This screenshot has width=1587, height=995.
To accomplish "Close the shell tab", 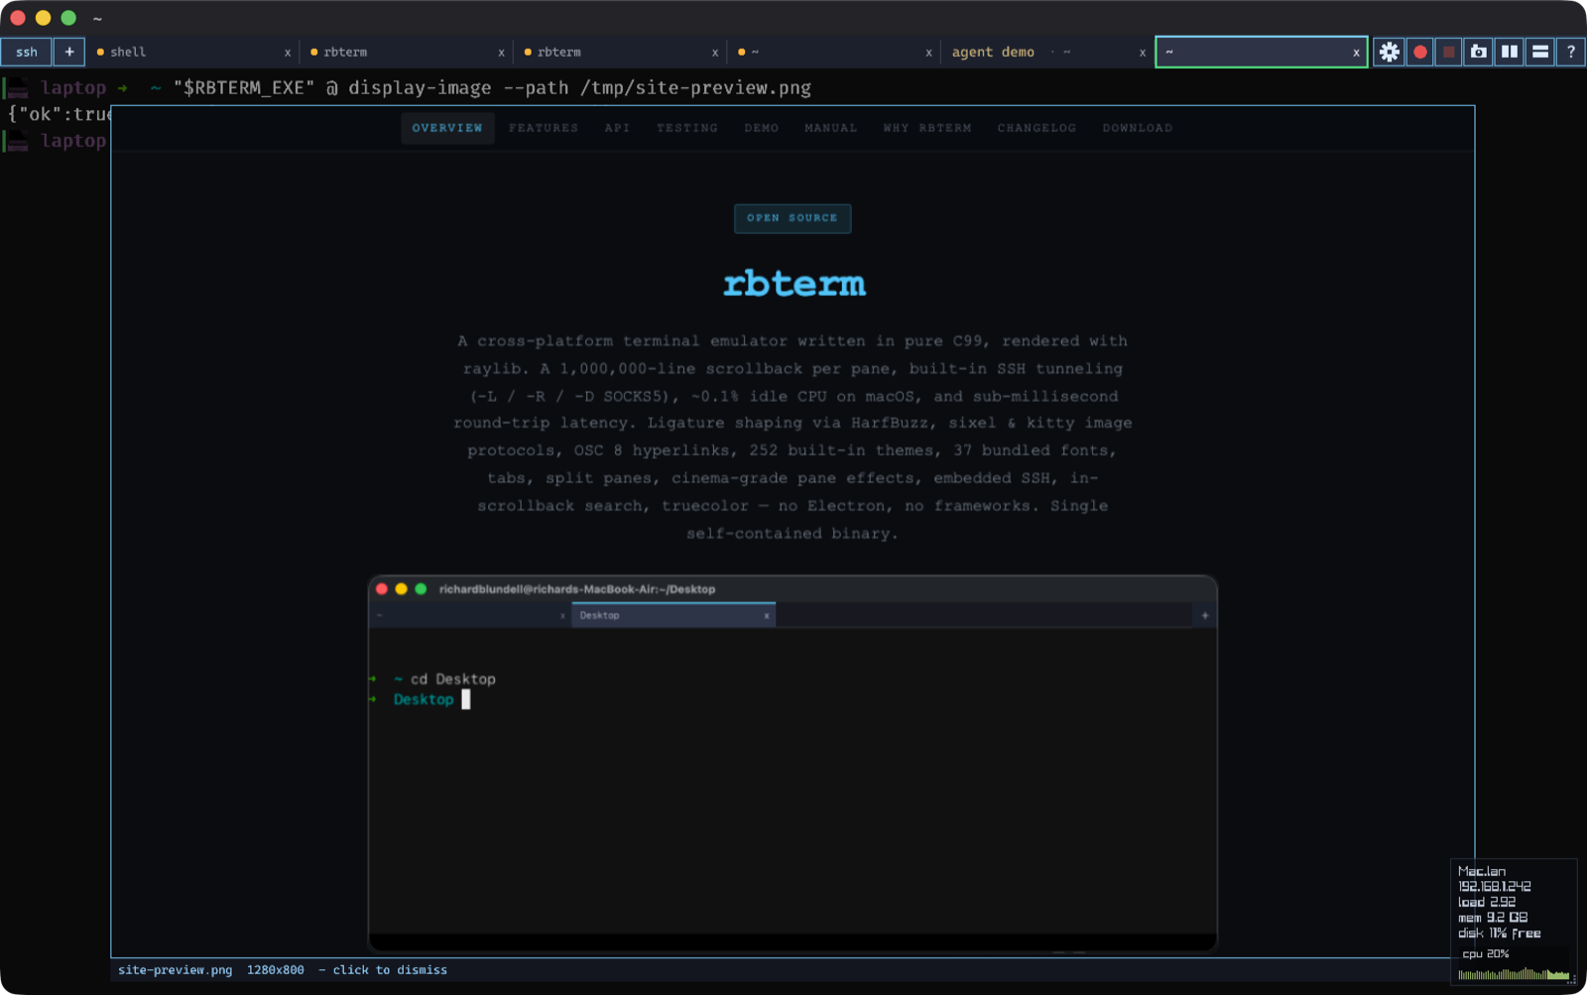I will 288,53.
